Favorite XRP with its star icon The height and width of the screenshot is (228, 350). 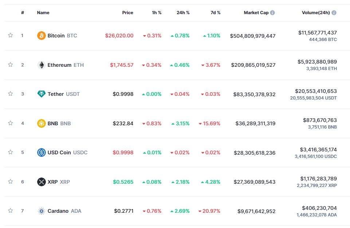pos(11,182)
